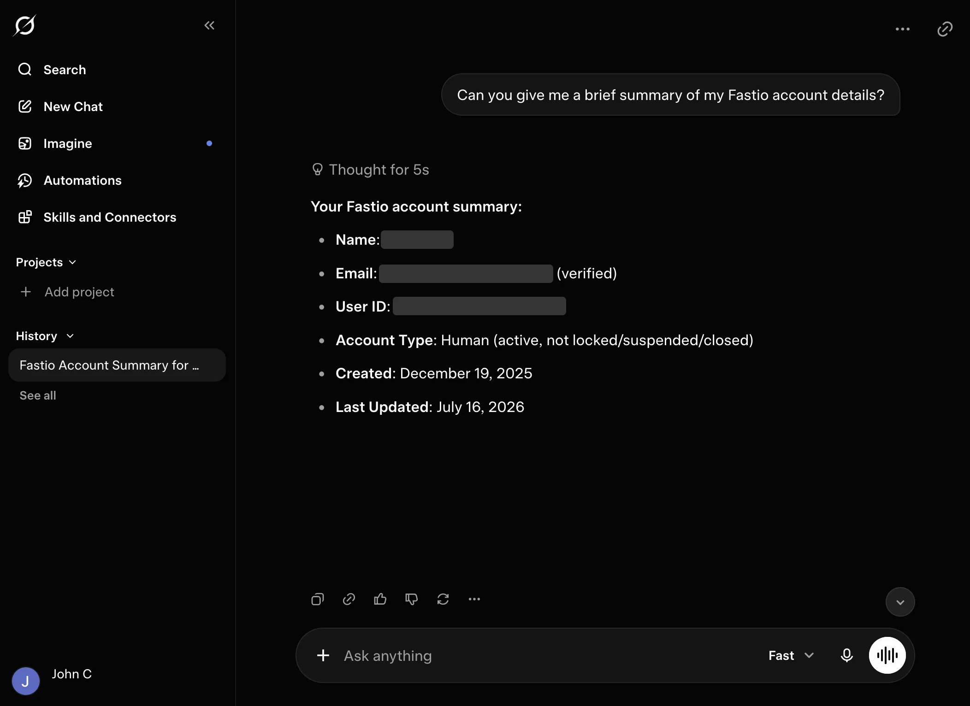
Task: Click the plus attach icon in input
Action: click(x=323, y=655)
